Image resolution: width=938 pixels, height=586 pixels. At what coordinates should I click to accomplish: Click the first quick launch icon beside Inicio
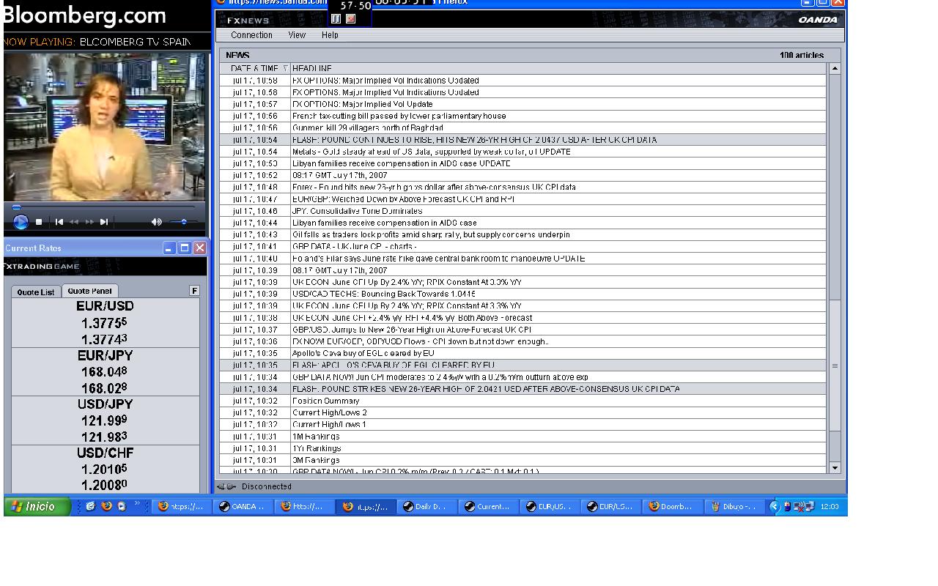[x=90, y=506]
